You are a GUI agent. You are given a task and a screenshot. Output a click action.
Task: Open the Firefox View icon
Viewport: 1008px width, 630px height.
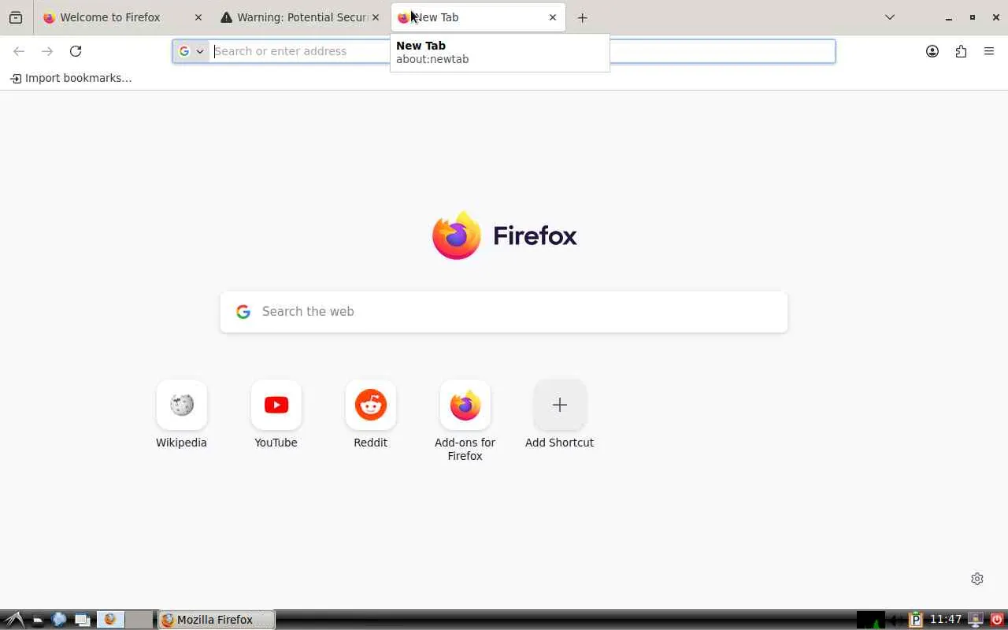click(16, 17)
